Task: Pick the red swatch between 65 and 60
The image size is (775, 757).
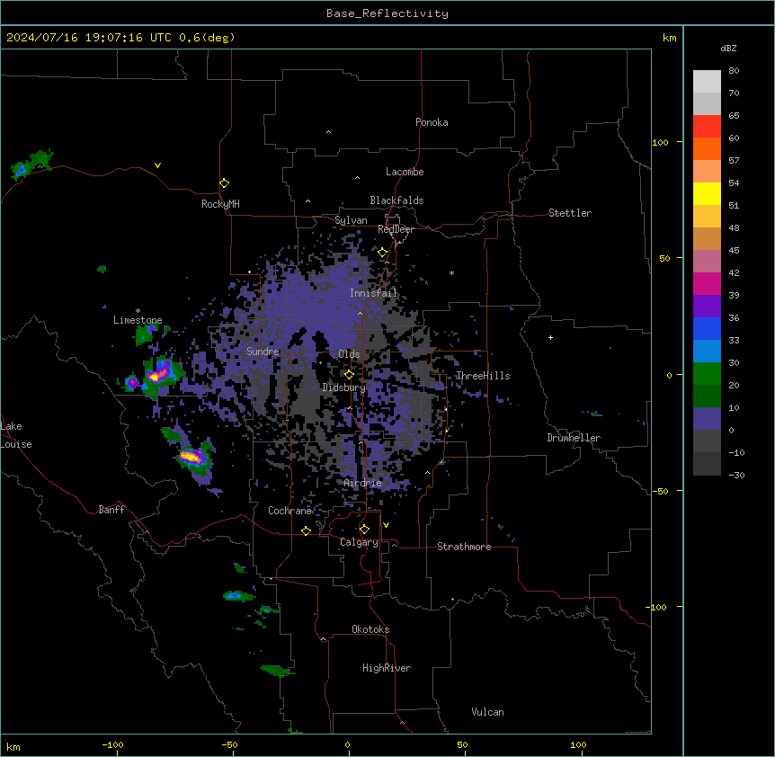Action: point(707,127)
